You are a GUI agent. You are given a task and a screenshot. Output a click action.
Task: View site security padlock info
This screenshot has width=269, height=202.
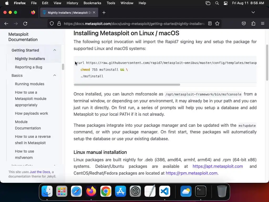(x=59, y=23)
